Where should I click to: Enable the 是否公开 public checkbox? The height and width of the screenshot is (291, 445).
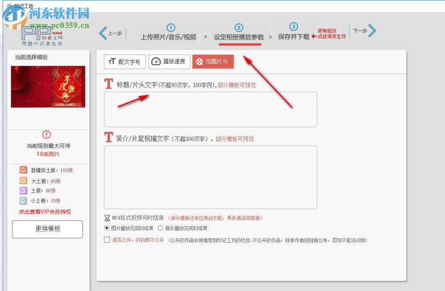[x=107, y=240]
